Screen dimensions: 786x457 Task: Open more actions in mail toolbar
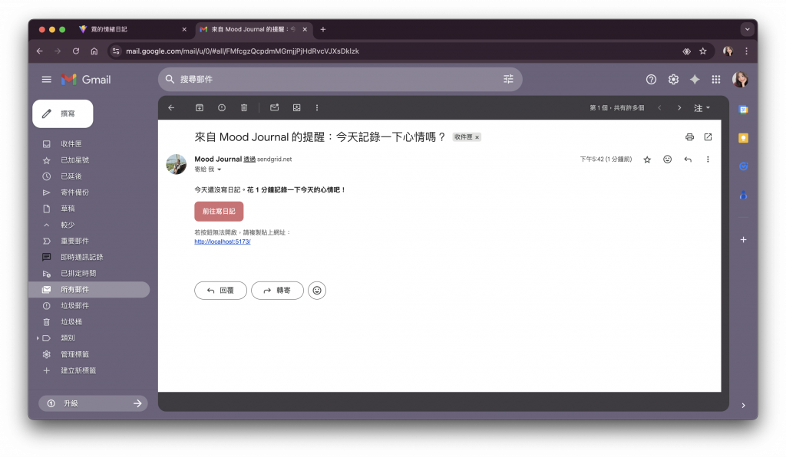click(x=317, y=107)
